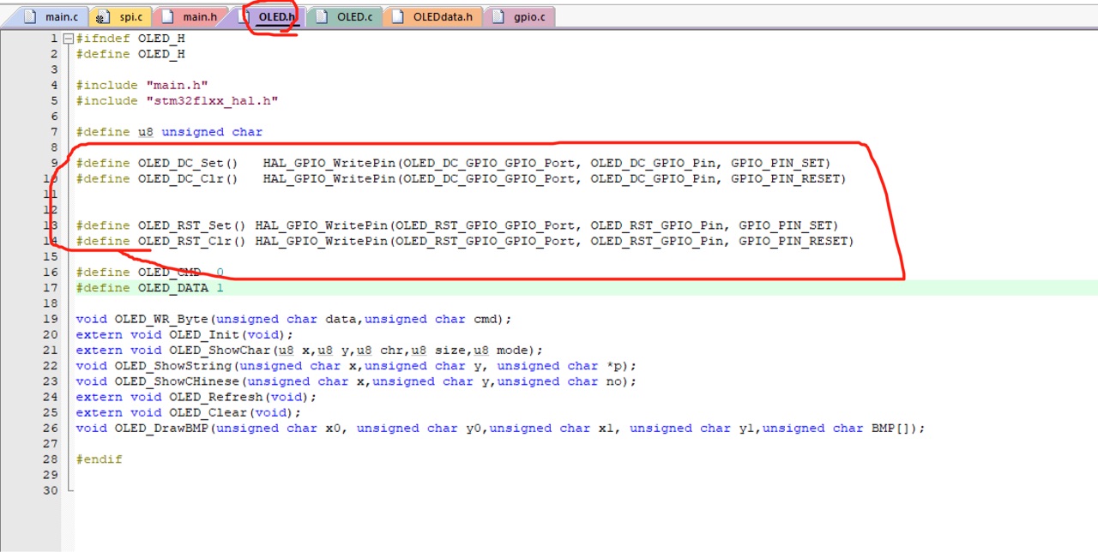Click line number 28 in the gutter
This screenshot has height=552, width=1098.
point(51,459)
